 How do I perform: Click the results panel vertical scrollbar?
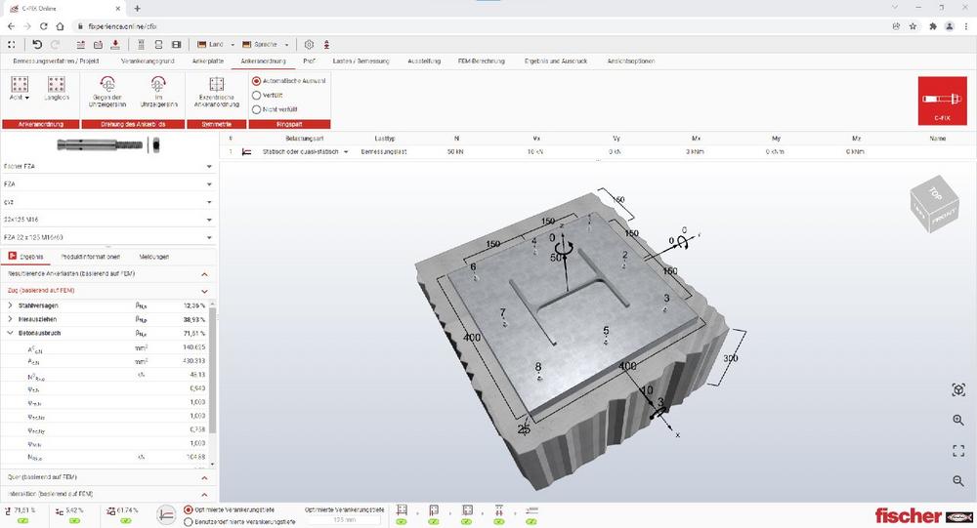pos(212,371)
